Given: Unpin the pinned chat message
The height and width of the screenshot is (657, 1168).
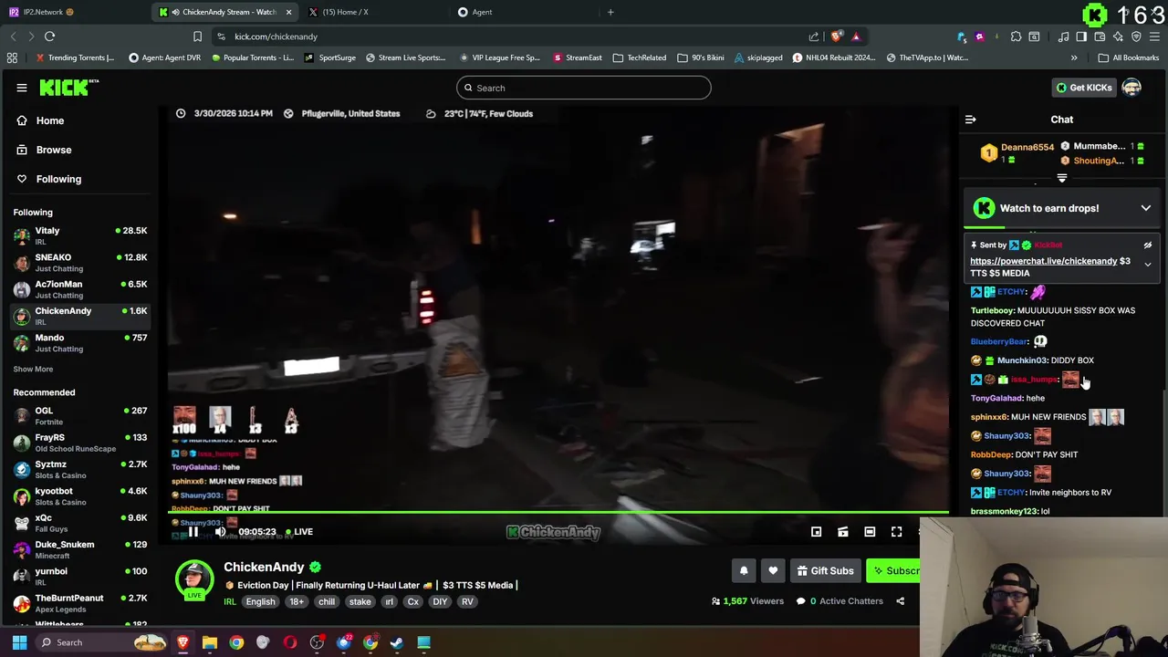Looking at the screenshot, I should [x=1148, y=245].
